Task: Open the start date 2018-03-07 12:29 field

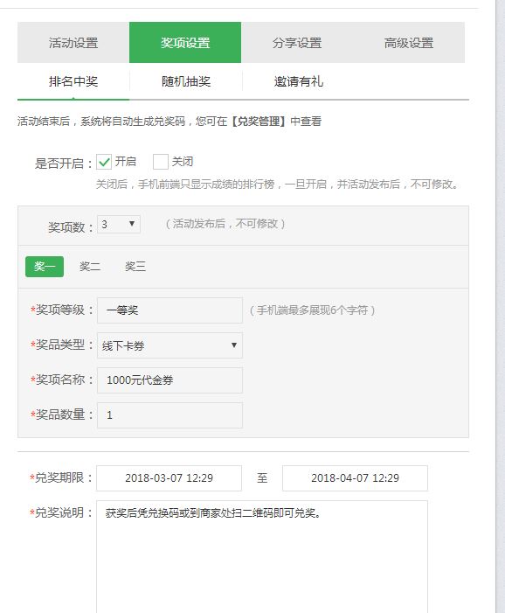Action: [x=169, y=478]
